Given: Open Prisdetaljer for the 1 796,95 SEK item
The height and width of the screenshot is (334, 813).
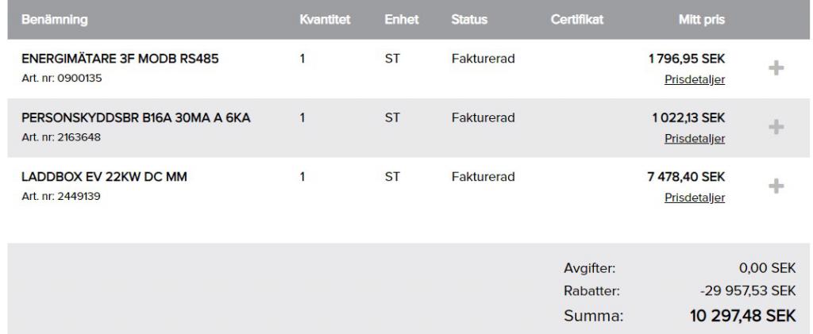Looking at the screenshot, I should point(695,79).
